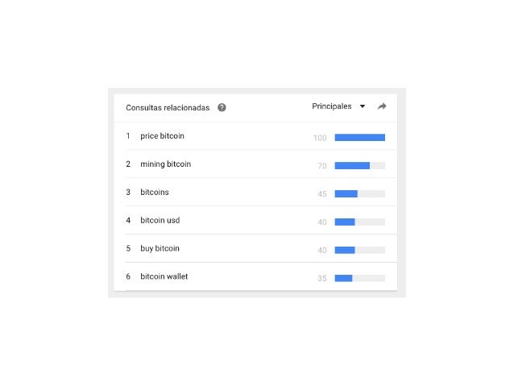The height and width of the screenshot is (386, 514).
Task: Open the 'mining bitcoin' query
Action: click(x=165, y=164)
